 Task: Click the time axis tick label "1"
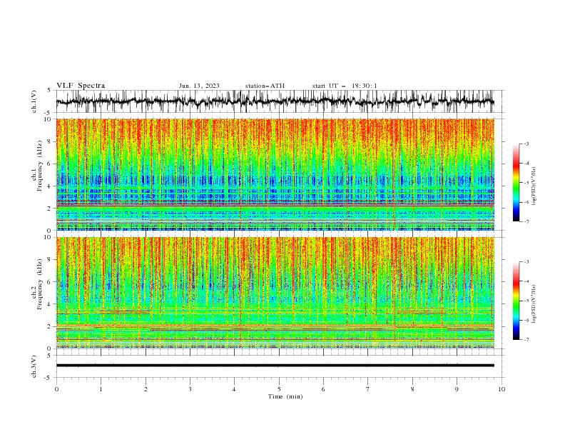point(101,389)
